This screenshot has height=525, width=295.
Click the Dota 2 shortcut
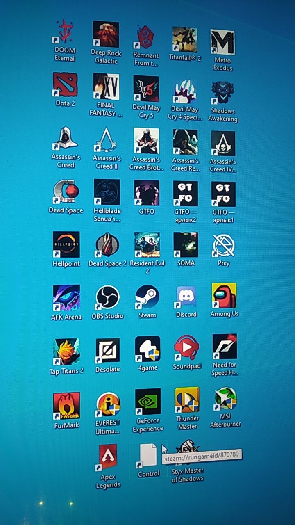pyautogui.click(x=65, y=84)
